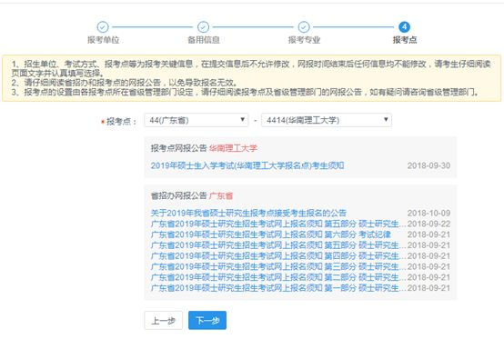Click the date 2018-09-22
The height and width of the screenshot is (339, 504).
[x=428, y=224]
